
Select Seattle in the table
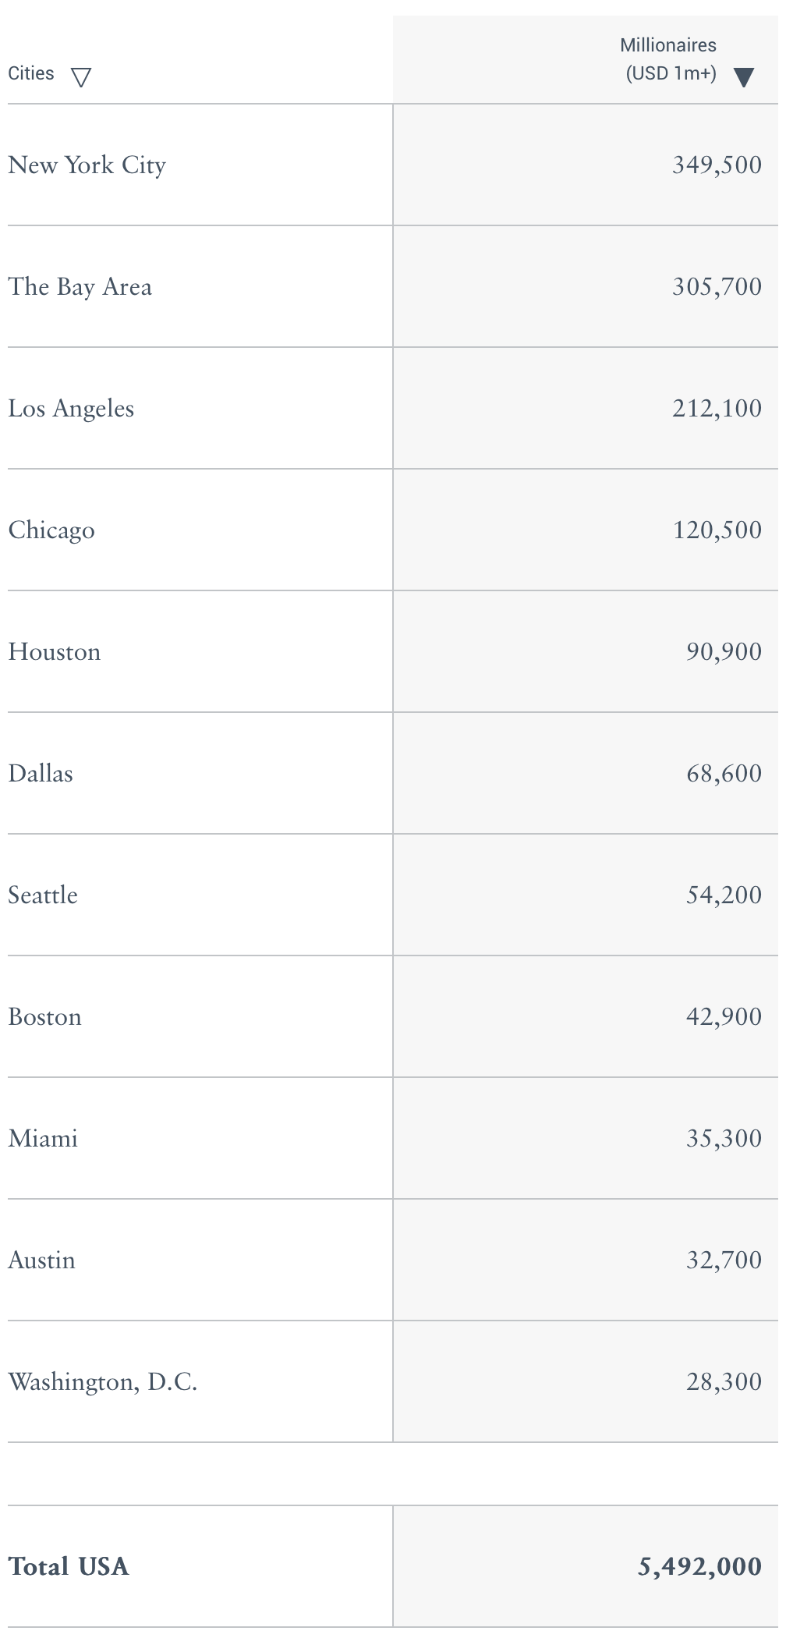tap(43, 895)
